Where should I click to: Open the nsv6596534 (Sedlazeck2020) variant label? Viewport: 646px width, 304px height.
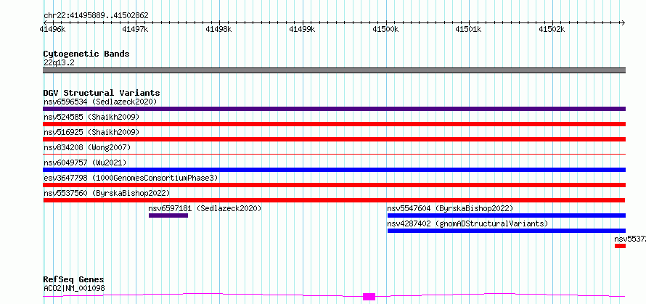[x=100, y=102]
